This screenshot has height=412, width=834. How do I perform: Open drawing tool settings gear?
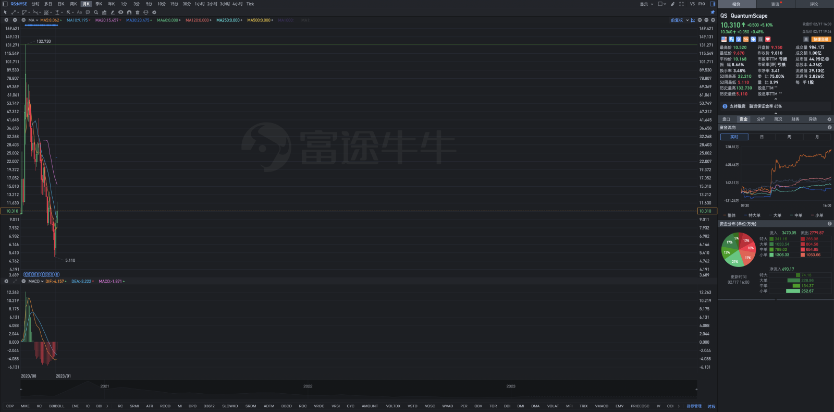(154, 12)
